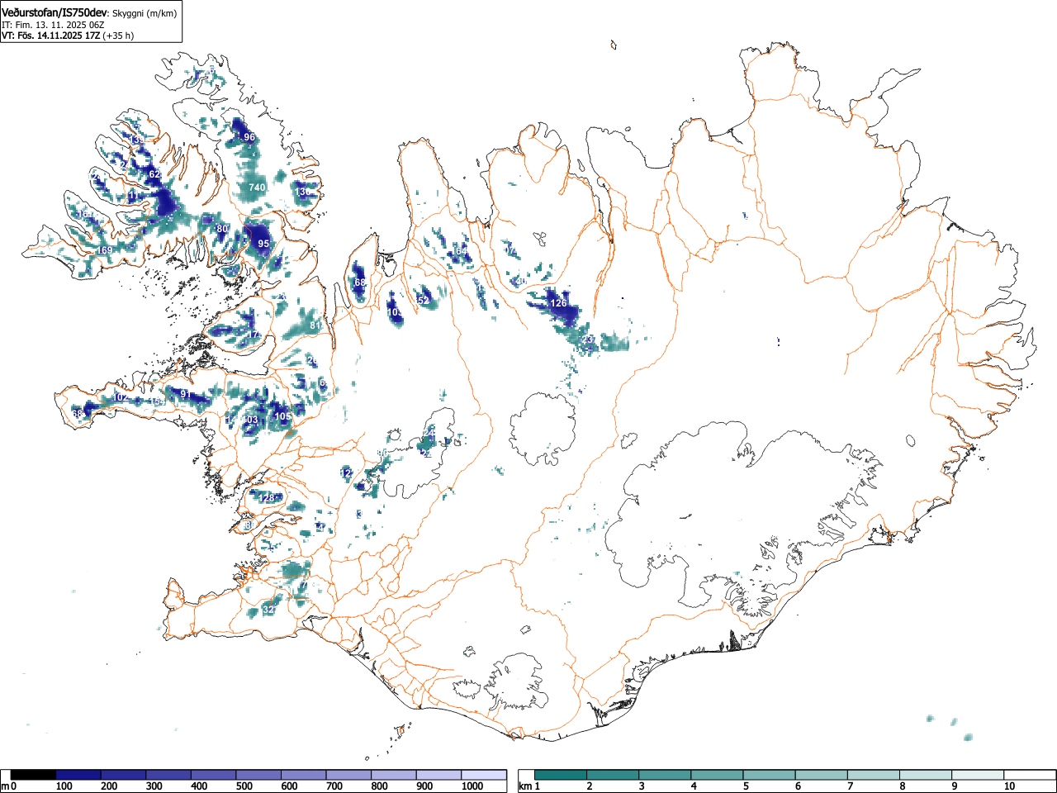The width and height of the screenshot is (1057, 793).
Task: Pick the 7–8 km pale legend swatch
Action: pos(875,775)
